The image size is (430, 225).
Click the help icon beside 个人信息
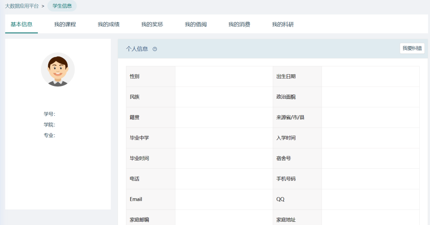click(155, 49)
